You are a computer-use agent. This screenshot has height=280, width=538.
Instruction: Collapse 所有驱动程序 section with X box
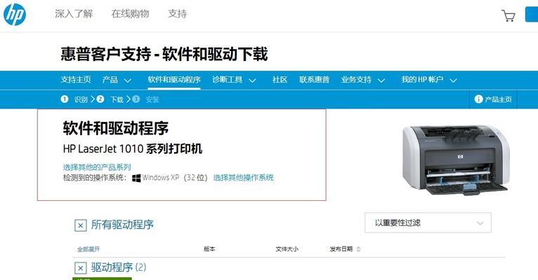(x=81, y=225)
